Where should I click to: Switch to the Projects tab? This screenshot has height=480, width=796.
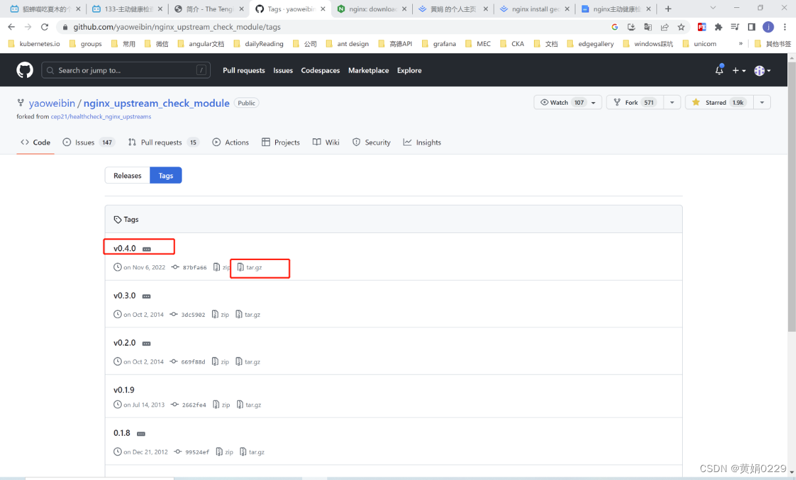(280, 142)
